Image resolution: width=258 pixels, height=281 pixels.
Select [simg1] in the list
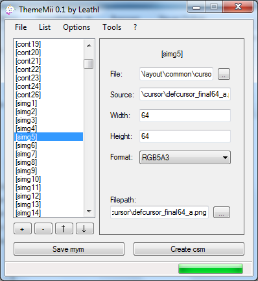[49, 103]
